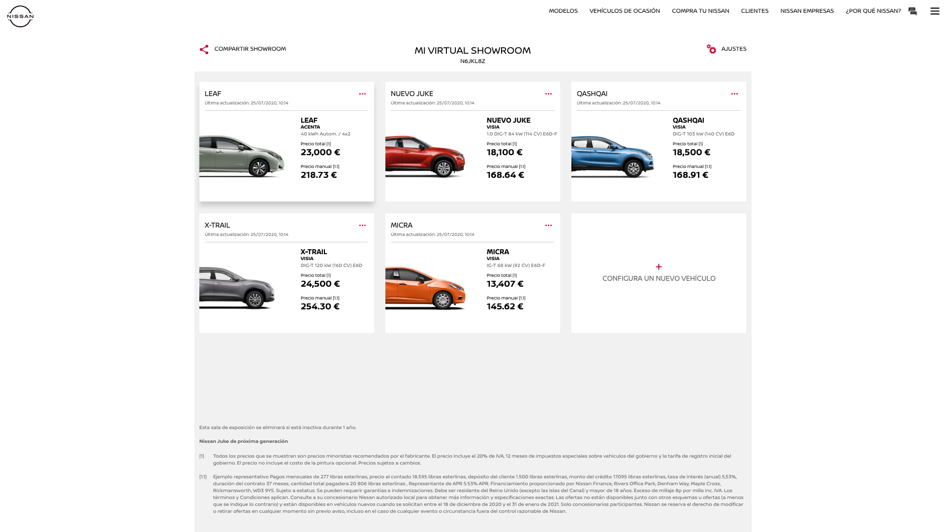
Task: Click the red plus icon to add vehicle
Action: coord(659,266)
